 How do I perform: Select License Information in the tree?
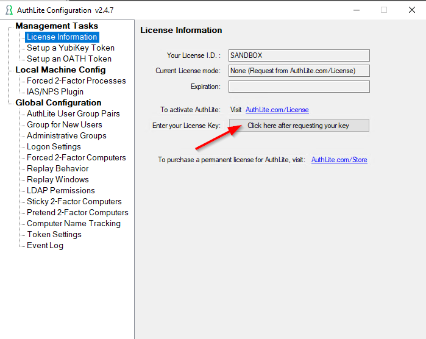click(x=62, y=37)
